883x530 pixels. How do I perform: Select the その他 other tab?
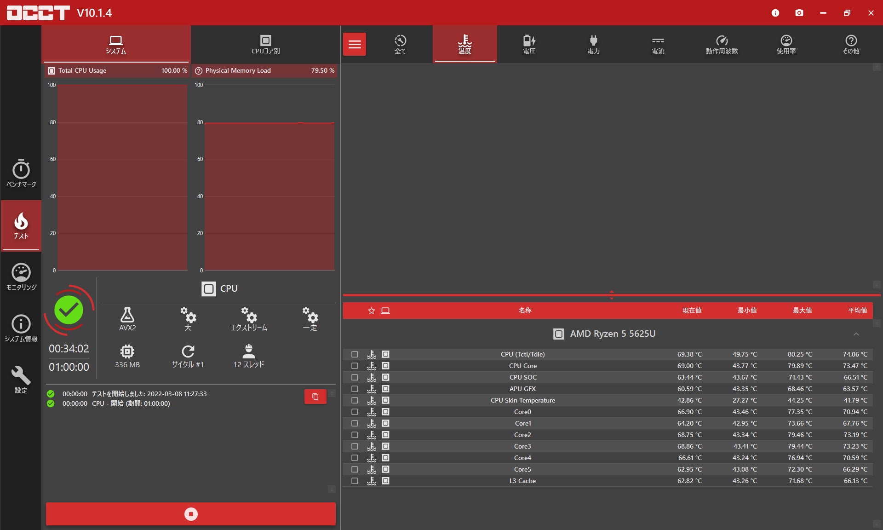(x=851, y=44)
